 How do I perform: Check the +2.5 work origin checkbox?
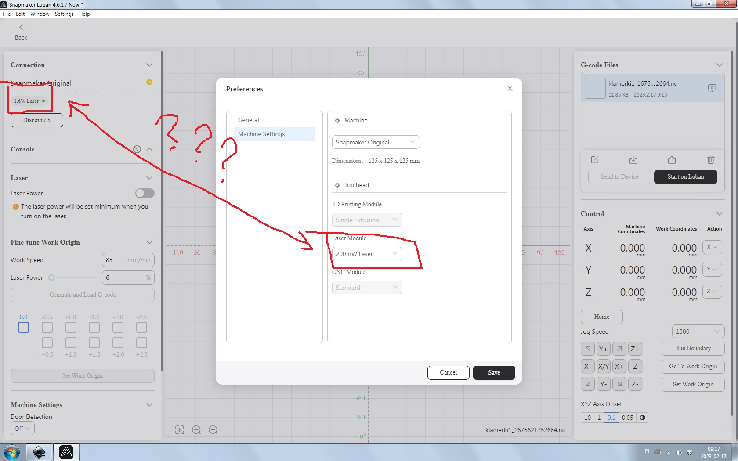[141, 343]
